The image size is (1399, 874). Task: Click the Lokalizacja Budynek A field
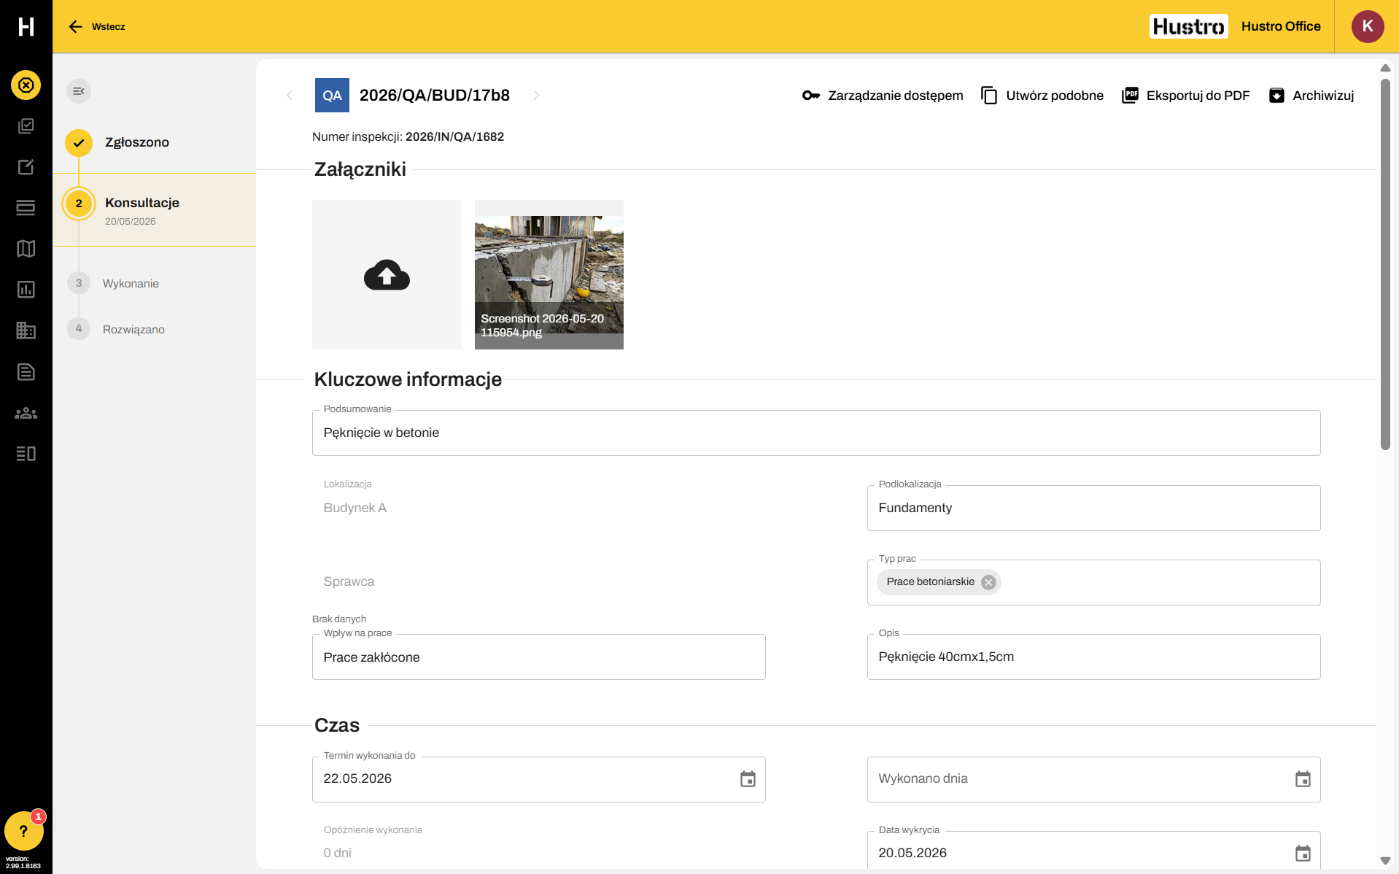538,508
